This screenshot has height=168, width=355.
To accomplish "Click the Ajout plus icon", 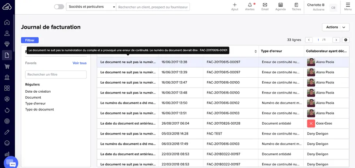I will (235, 7).
